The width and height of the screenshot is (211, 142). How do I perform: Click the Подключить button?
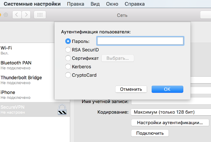150,133
